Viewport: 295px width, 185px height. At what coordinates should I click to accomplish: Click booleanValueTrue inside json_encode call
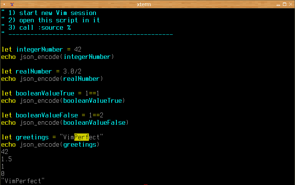click(93, 101)
